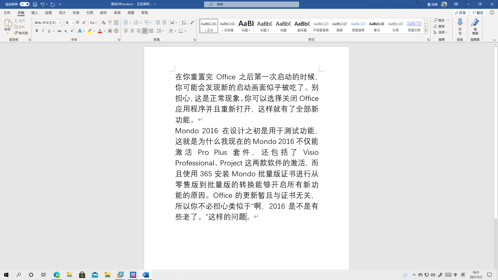Click the increase font size icon
The width and height of the screenshot is (498, 280).
coord(78,23)
